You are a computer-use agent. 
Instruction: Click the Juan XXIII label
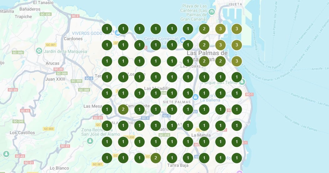point(55,79)
